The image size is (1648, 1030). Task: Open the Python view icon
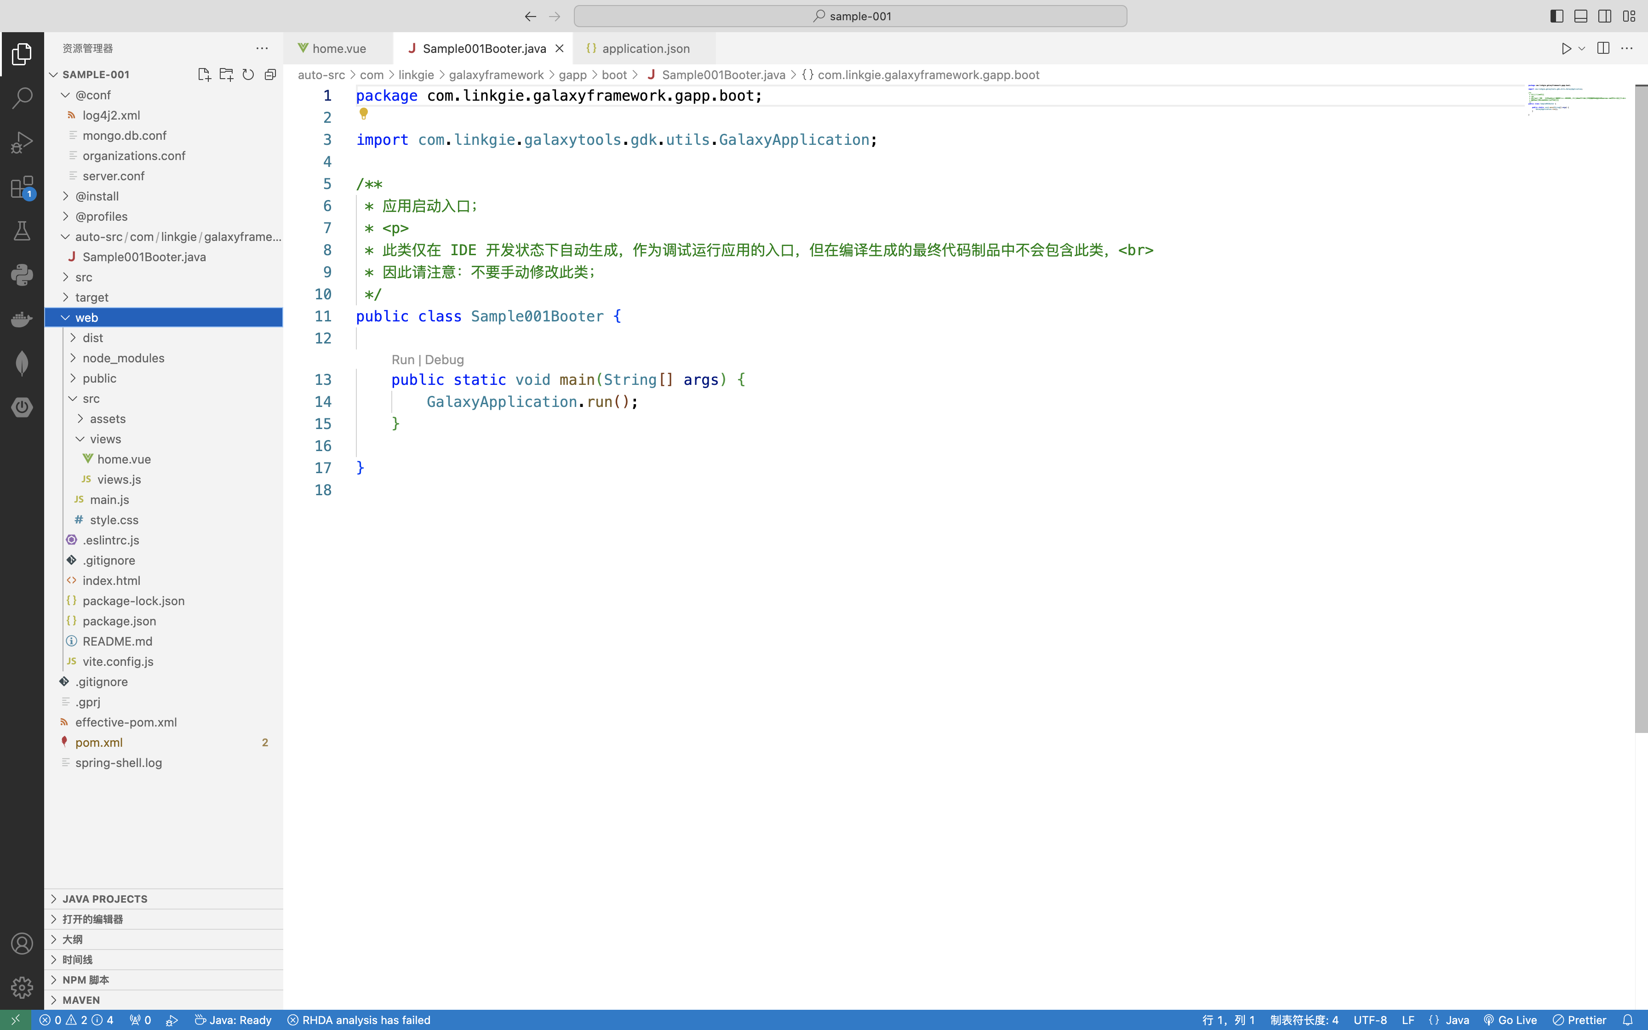(x=22, y=275)
